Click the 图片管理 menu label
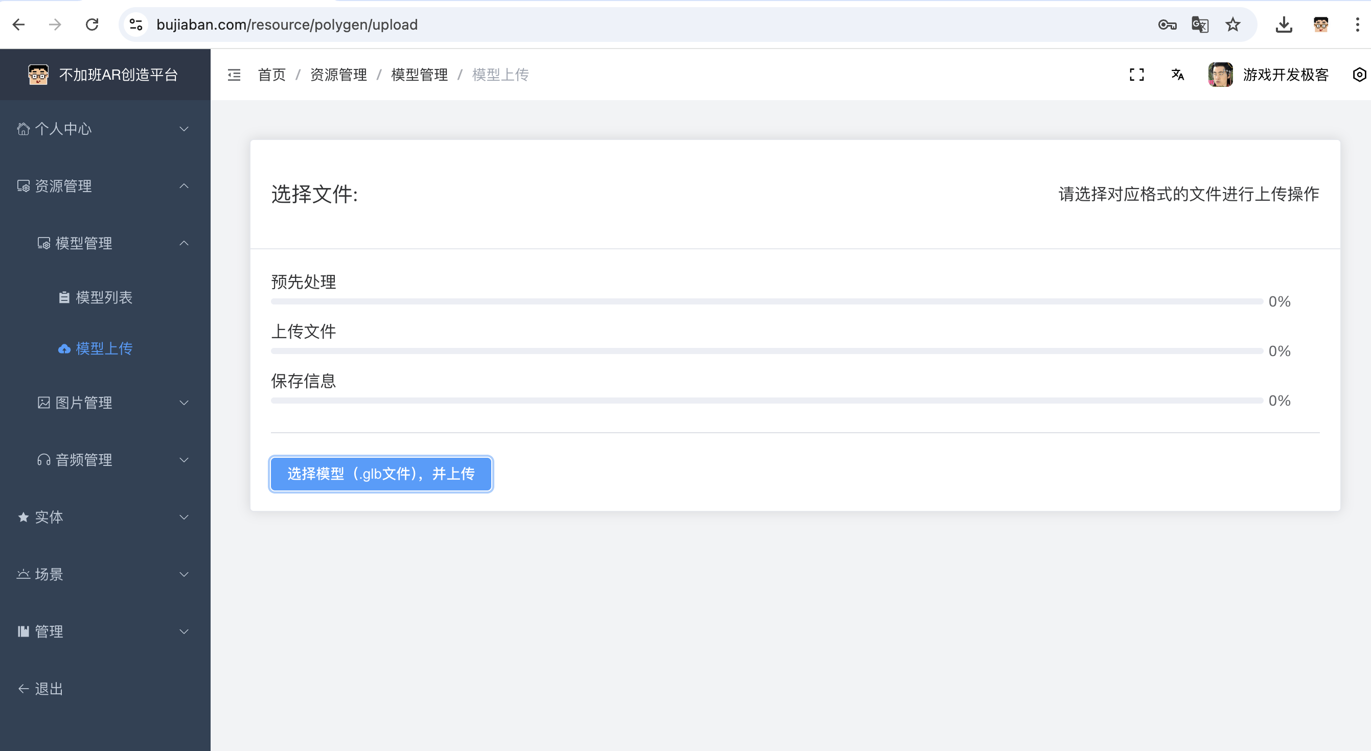1371x751 pixels. pyautogui.click(x=83, y=403)
